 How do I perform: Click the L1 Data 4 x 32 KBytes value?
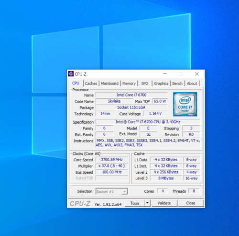[166, 160]
